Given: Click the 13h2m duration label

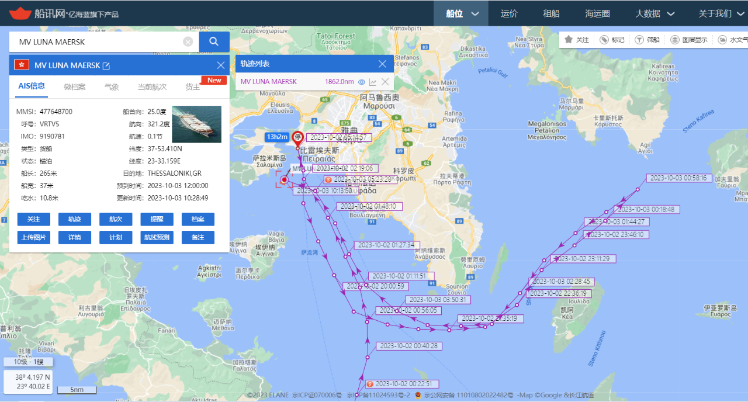Looking at the screenshot, I should tap(277, 137).
